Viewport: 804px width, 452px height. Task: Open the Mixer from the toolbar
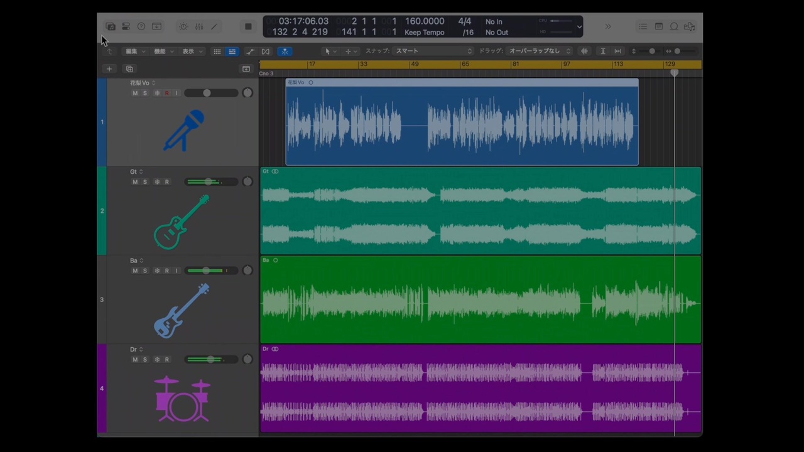[x=199, y=26]
